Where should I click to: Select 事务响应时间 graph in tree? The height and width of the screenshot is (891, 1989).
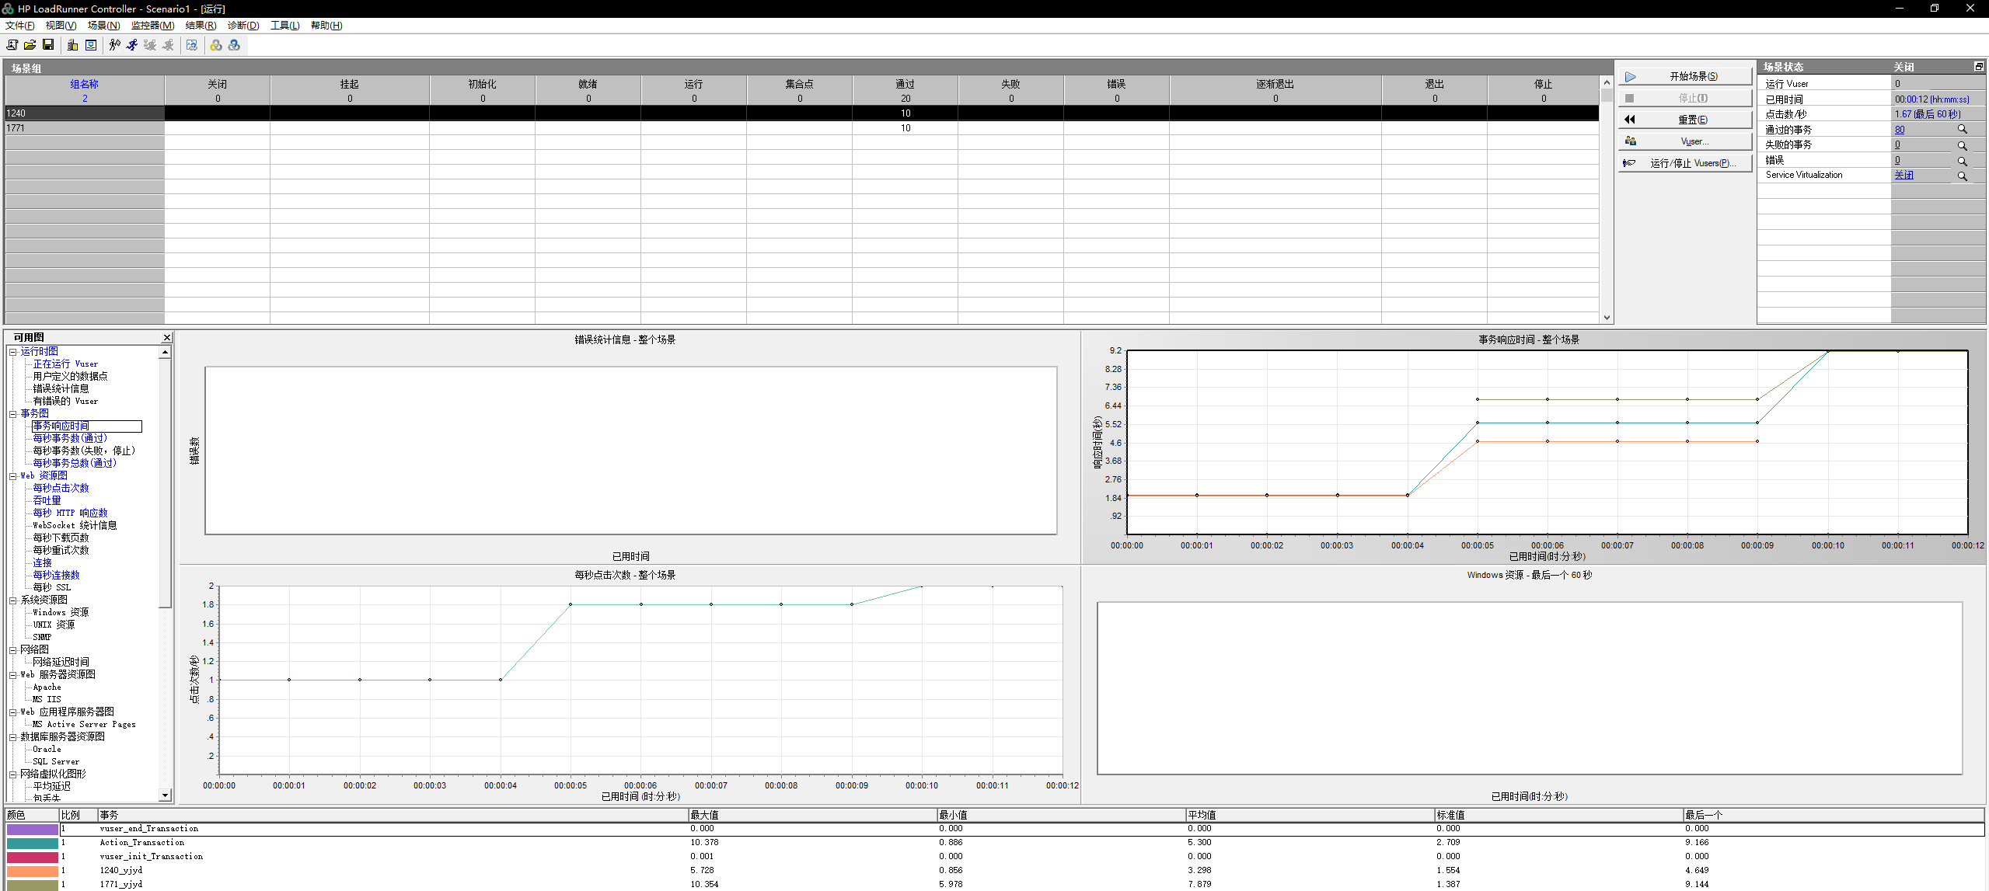point(61,426)
